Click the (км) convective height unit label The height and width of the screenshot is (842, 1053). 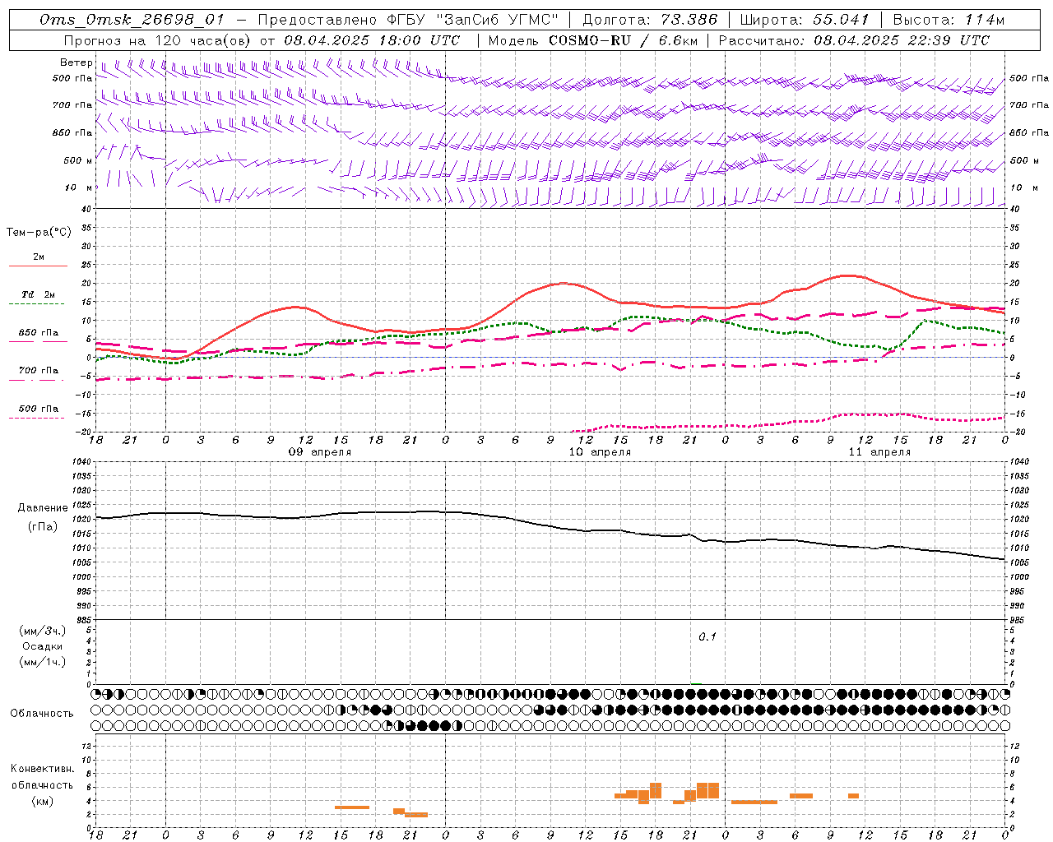click(43, 801)
